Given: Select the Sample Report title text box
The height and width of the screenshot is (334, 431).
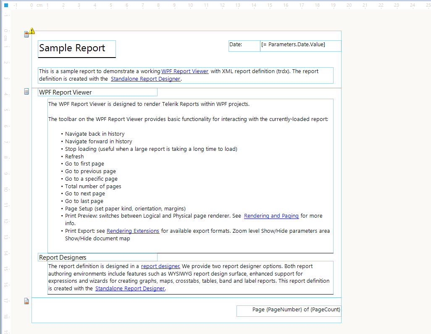Looking at the screenshot, I should click(x=77, y=49).
